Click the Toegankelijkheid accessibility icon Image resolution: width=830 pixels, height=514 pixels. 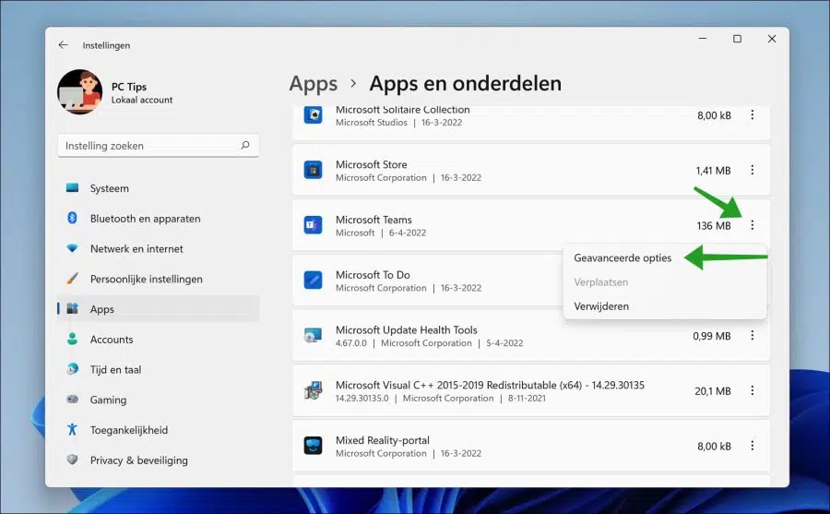pos(73,429)
